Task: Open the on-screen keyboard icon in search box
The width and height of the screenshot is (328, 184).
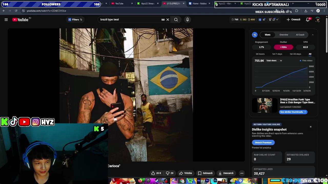Action: (x=163, y=19)
